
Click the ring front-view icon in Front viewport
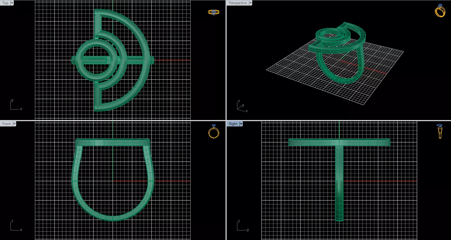214,131
